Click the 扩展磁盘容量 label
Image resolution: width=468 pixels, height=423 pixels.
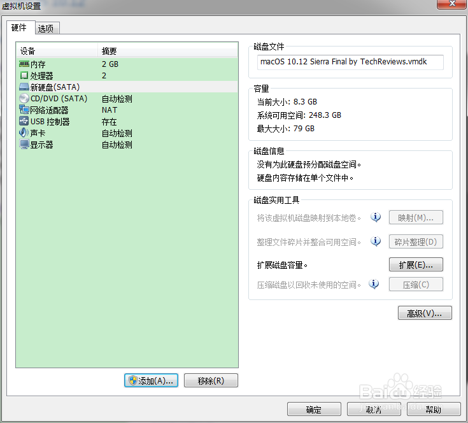coord(282,265)
